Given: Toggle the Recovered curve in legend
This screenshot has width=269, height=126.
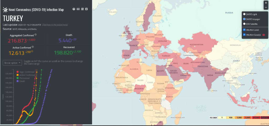Looking at the screenshot, I should (23, 78).
